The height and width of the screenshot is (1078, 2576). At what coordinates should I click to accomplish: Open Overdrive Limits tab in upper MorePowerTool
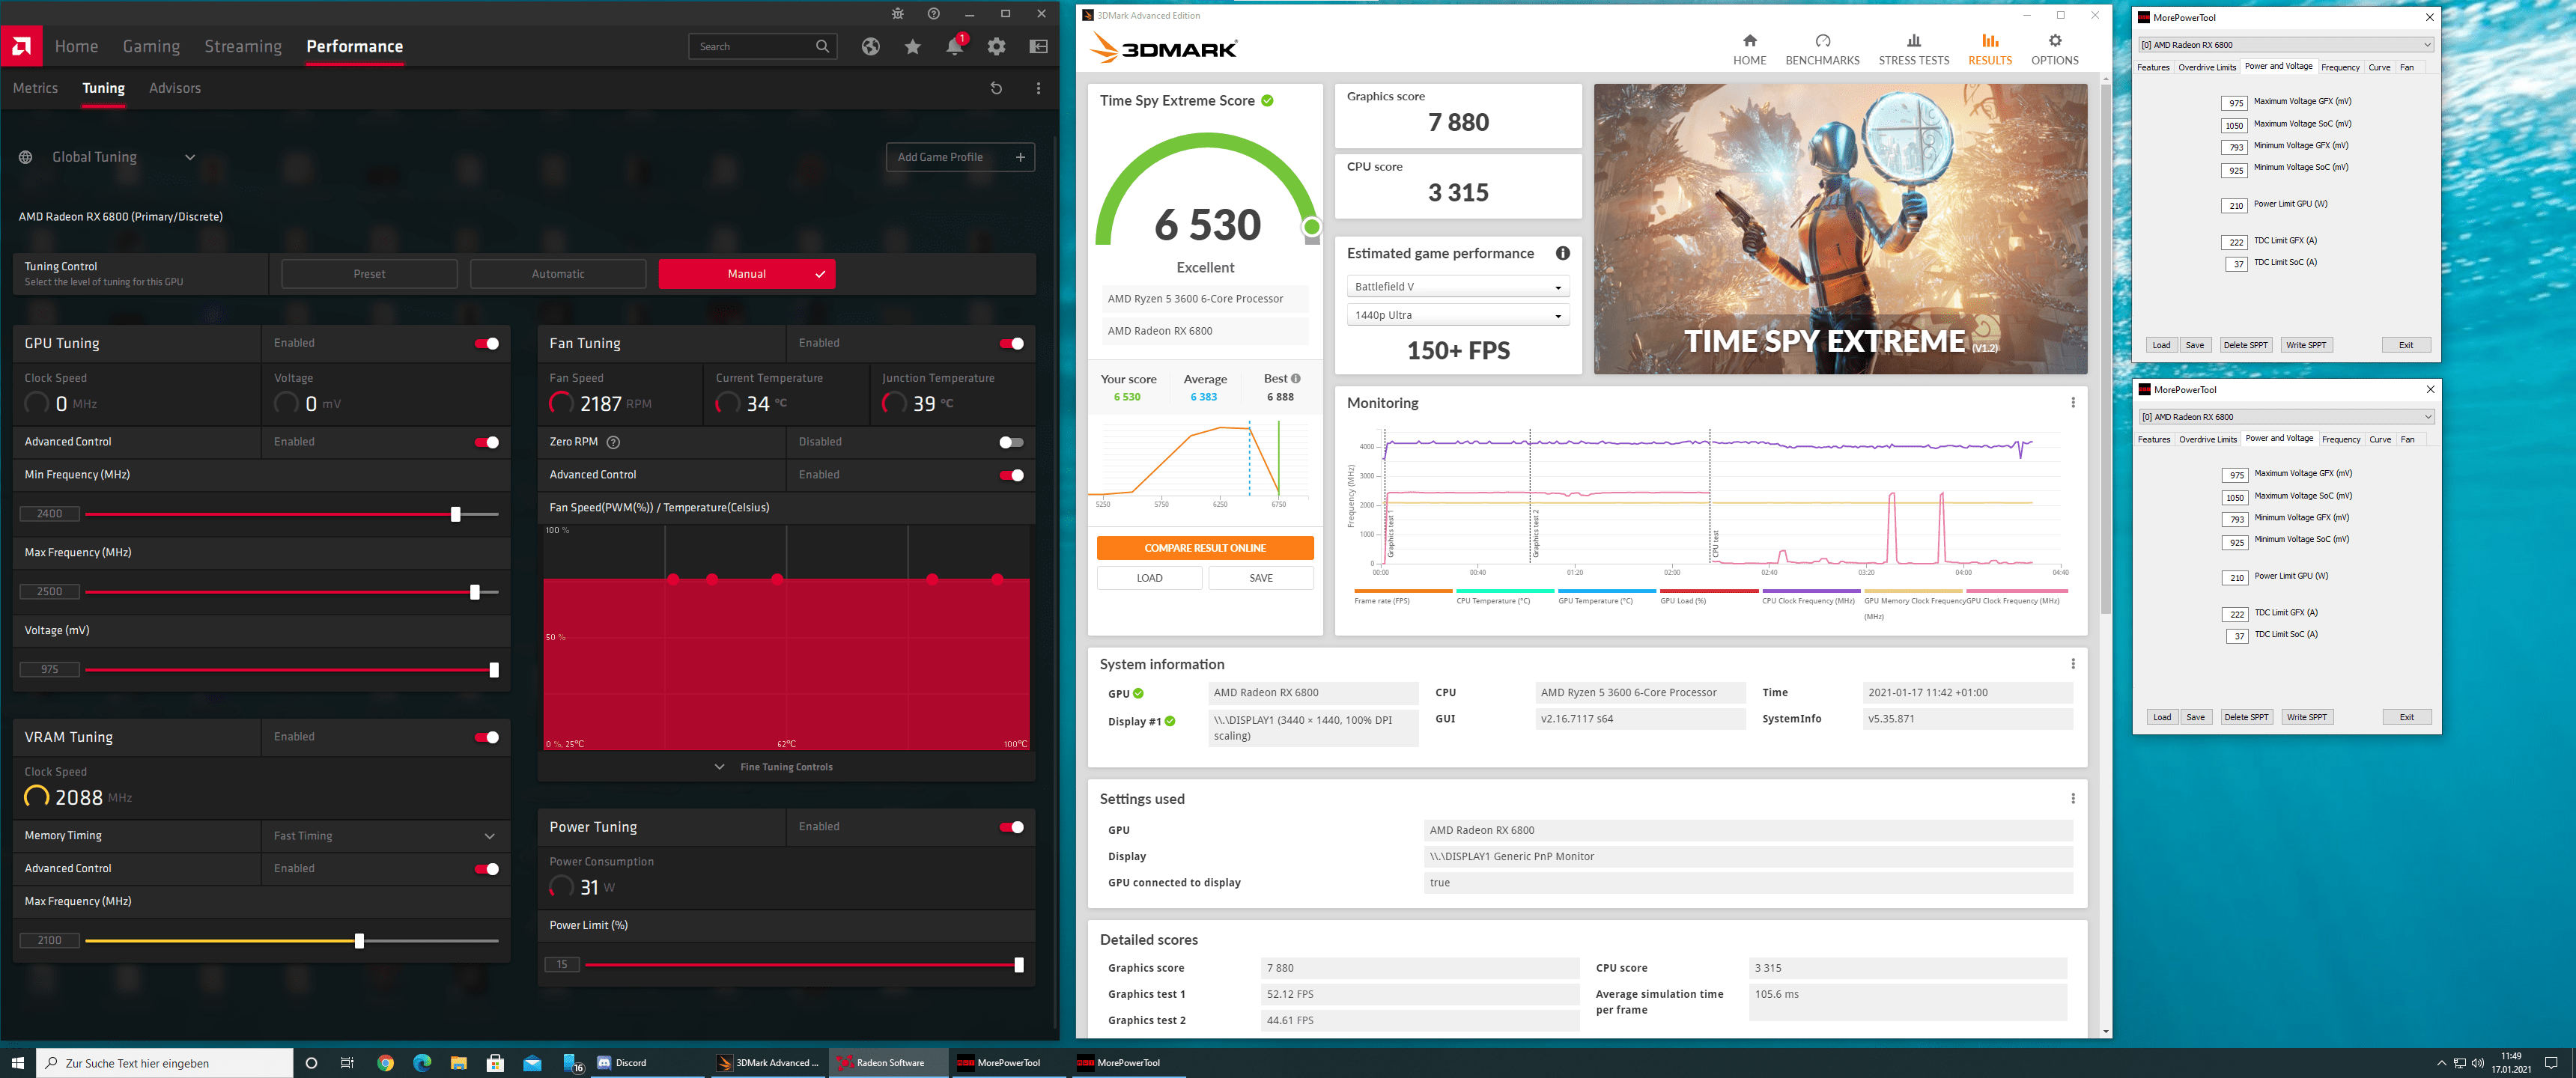[2207, 67]
